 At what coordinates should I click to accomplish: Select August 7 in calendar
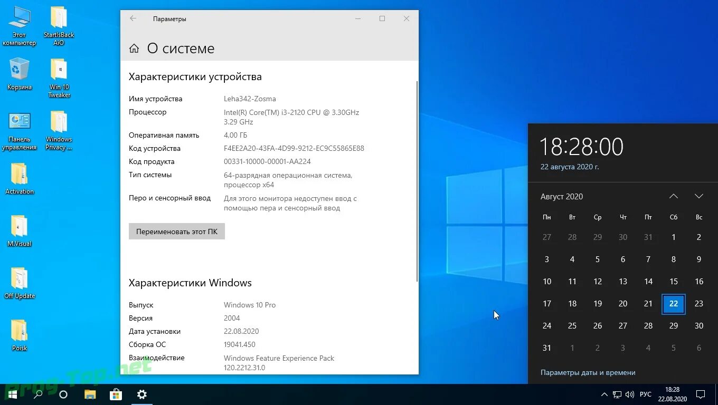[648, 259]
